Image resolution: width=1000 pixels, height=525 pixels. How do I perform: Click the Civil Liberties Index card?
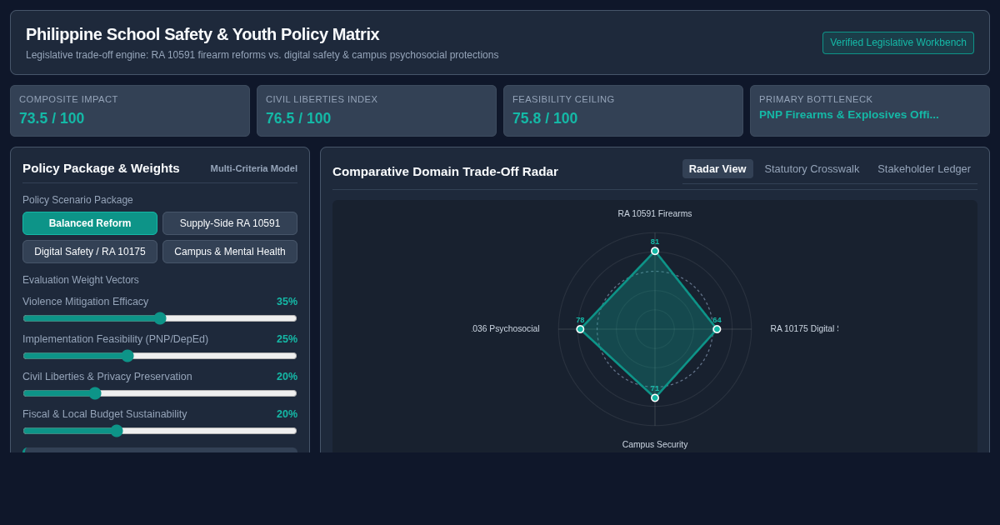pyautogui.click(x=377, y=111)
